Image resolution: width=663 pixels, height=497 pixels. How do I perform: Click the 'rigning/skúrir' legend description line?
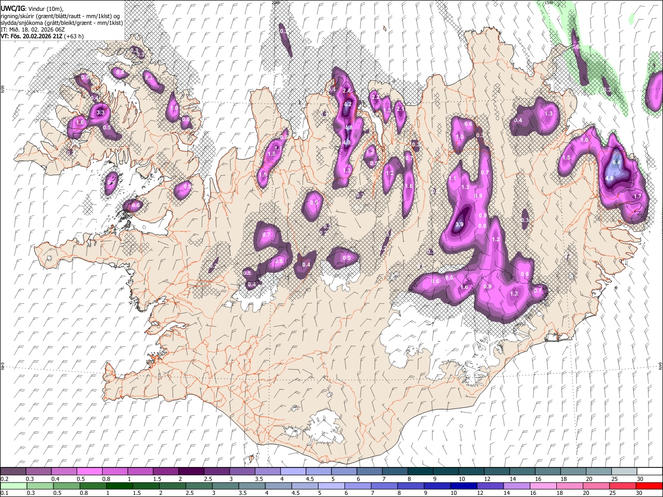click(x=61, y=16)
